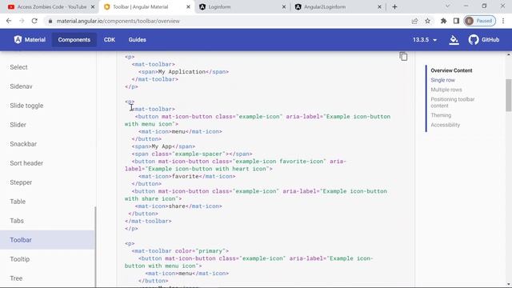The width and height of the screenshot is (512, 288).
Task: Click 'share' mat-icon text in code
Action: point(177,206)
